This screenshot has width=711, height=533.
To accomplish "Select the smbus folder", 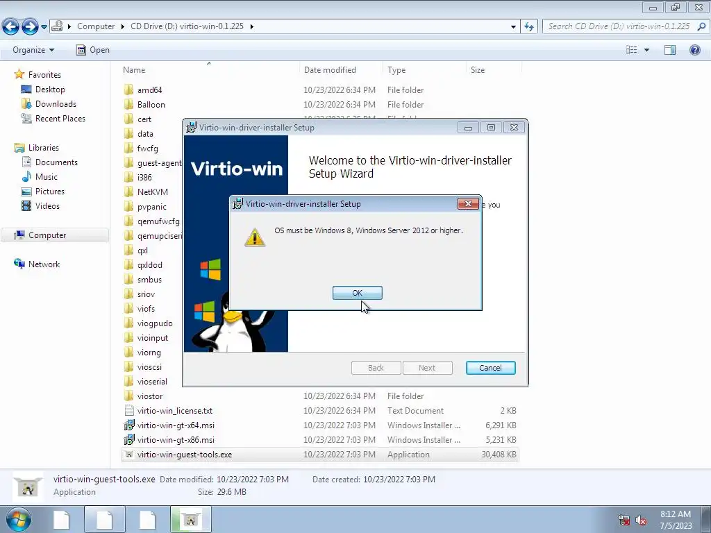I will (149, 280).
